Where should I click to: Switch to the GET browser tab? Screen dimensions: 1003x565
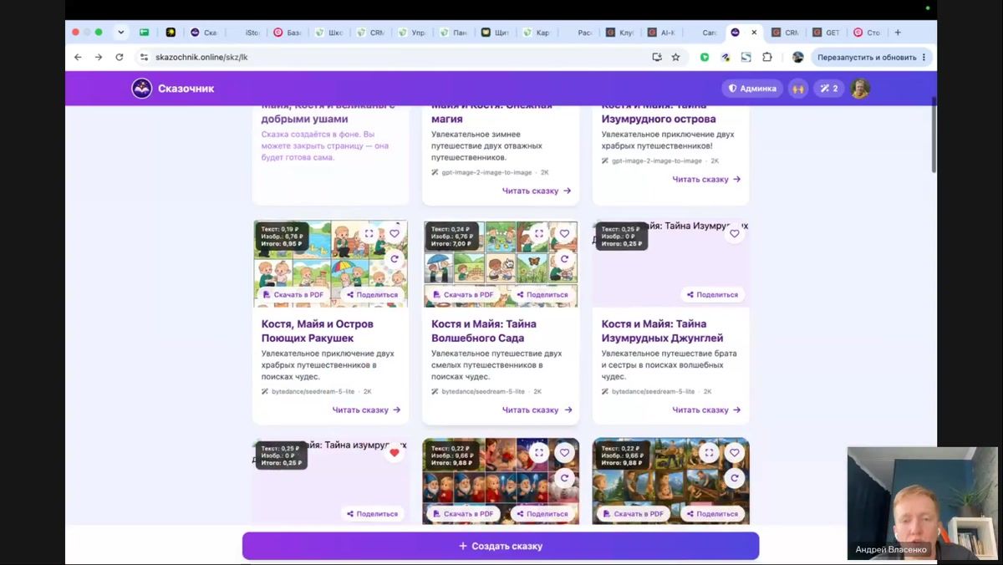(x=827, y=33)
